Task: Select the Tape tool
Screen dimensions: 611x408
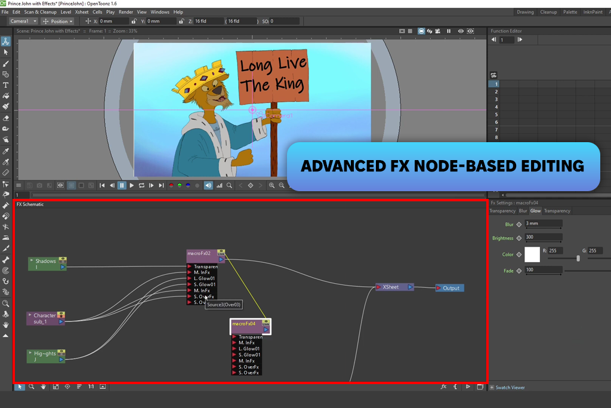Action: tap(6, 128)
